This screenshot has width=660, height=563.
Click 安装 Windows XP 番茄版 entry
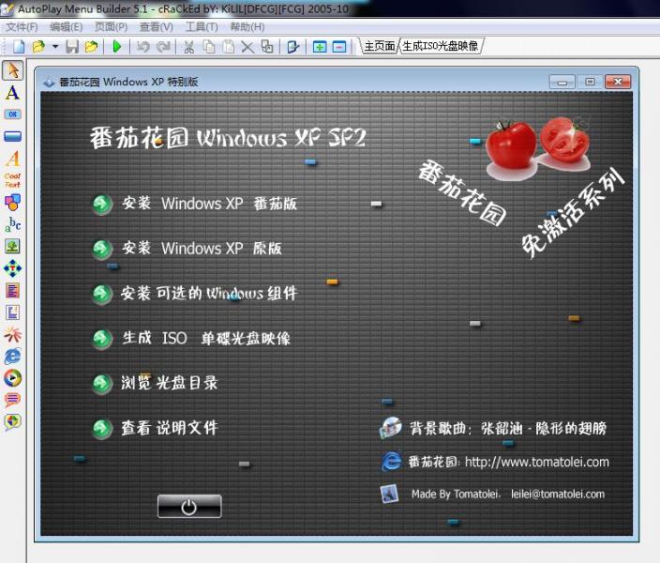210,204
